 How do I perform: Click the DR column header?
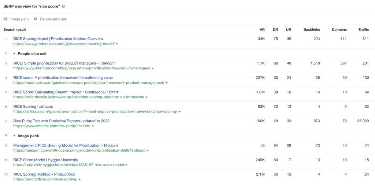pyautogui.click(x=275, y=30)
